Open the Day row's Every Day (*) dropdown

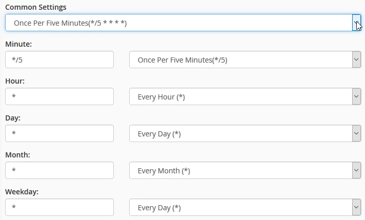click(241, 133)
